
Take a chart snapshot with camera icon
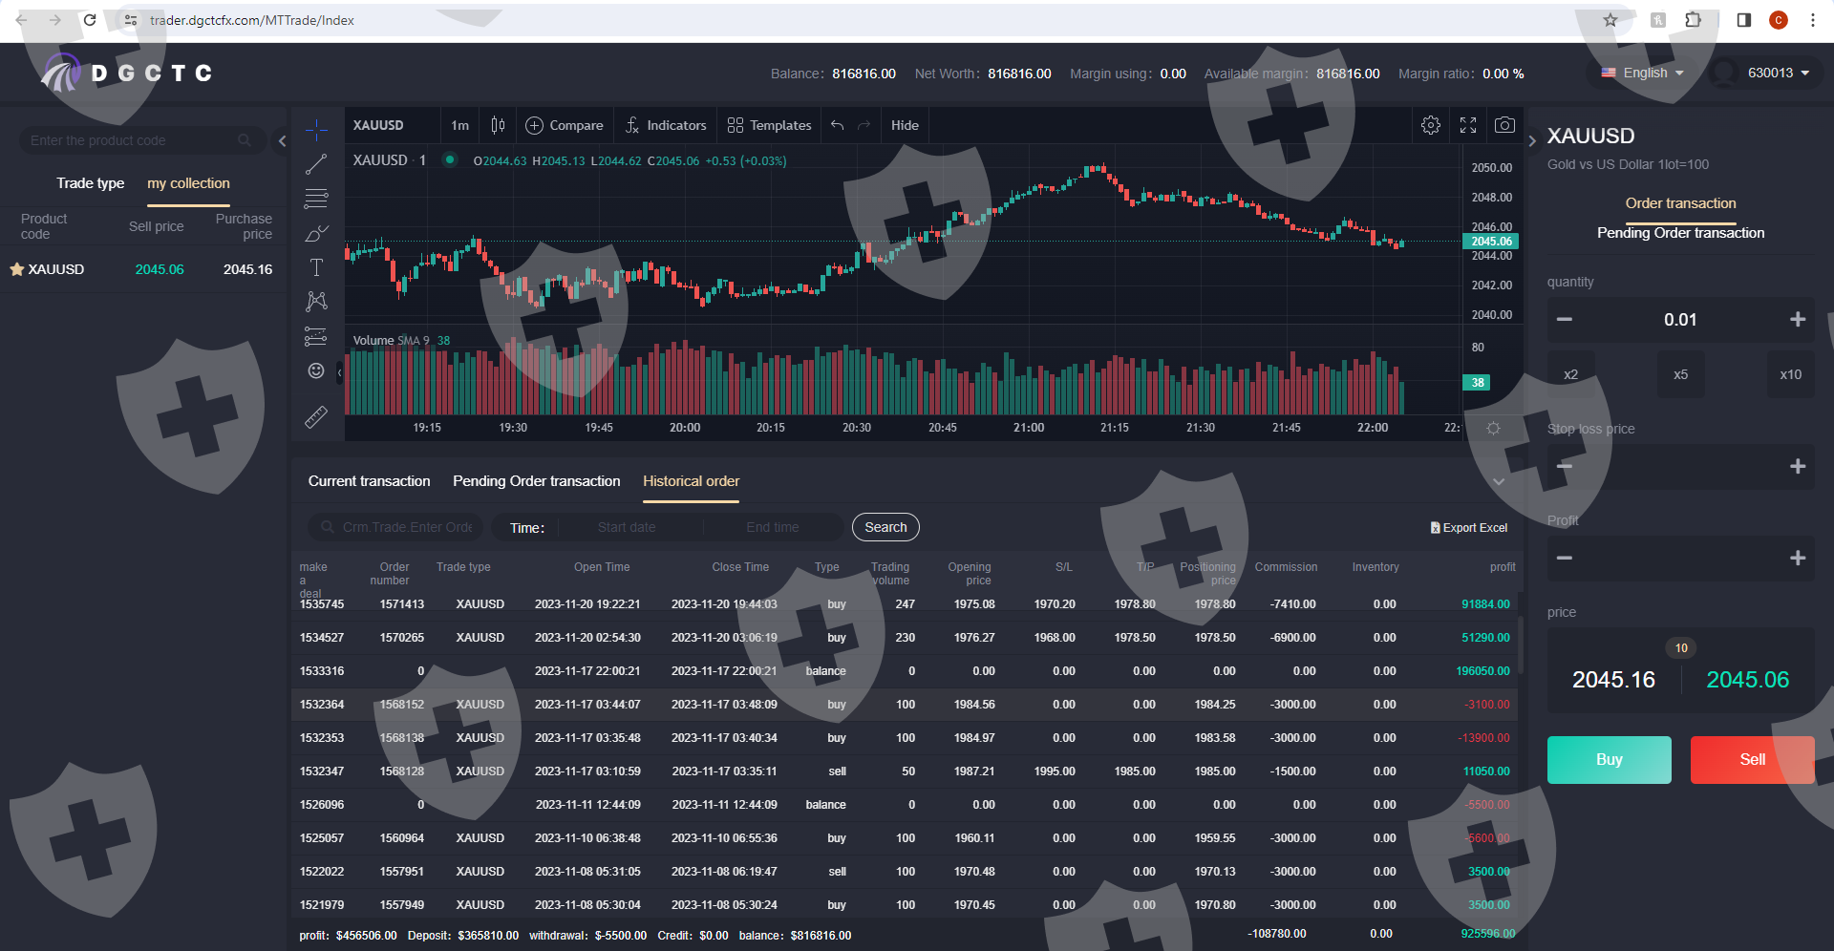[1504, 125]
